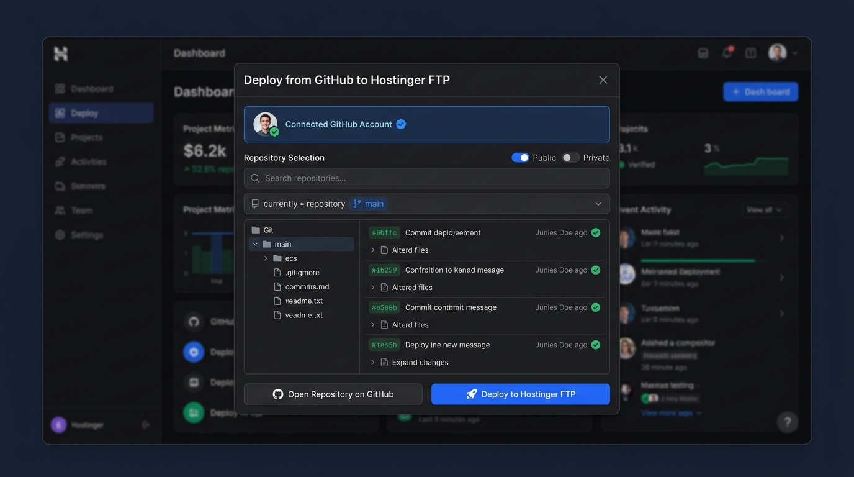
Task: Select the commints.md file
Action: pos(302,287)
